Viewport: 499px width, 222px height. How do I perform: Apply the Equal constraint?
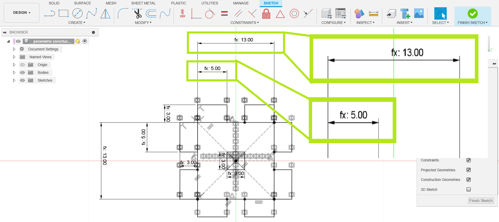224,14
